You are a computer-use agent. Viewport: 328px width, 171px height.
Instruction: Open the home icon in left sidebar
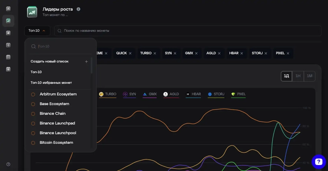(x=8, y=9)
